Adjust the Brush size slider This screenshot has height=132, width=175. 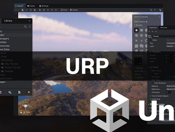coord(146,71)
